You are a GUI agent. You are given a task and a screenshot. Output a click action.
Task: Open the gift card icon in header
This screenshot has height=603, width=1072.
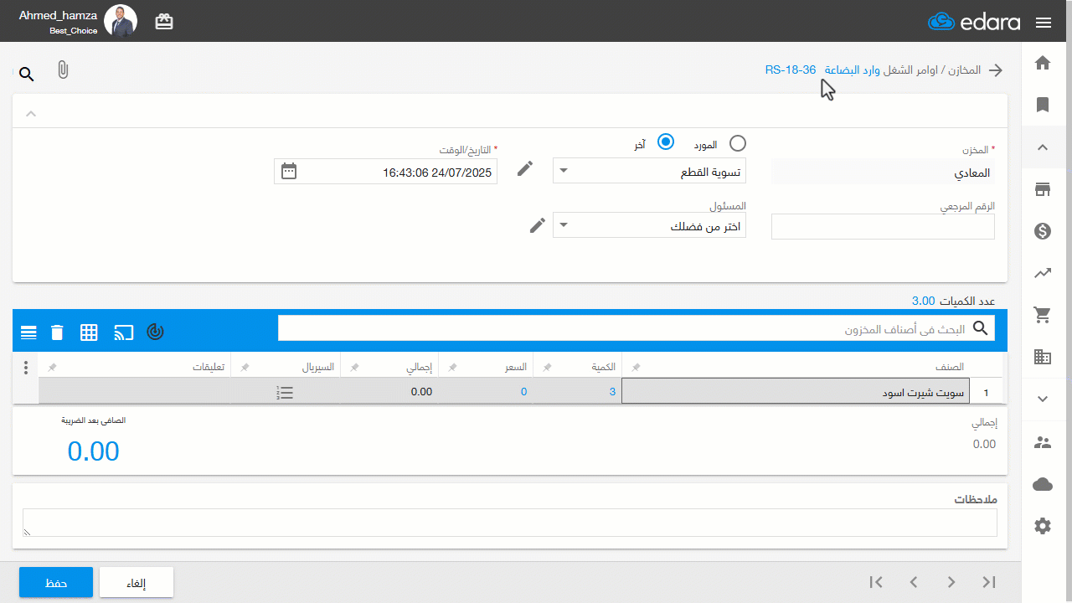tap(164, 22)
